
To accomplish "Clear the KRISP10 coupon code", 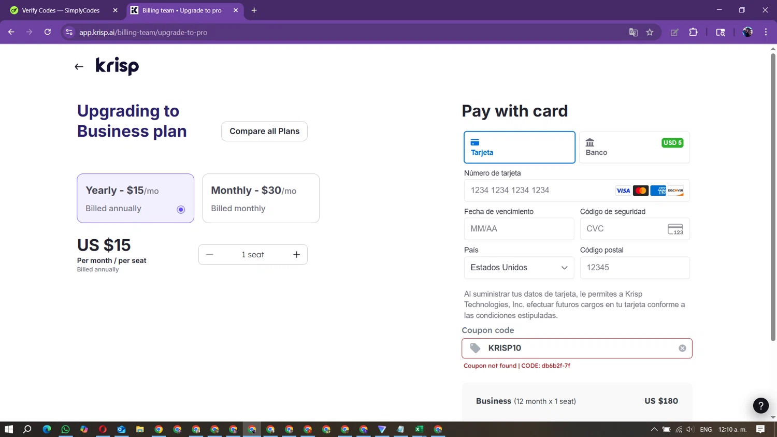I will pos(682,348).
